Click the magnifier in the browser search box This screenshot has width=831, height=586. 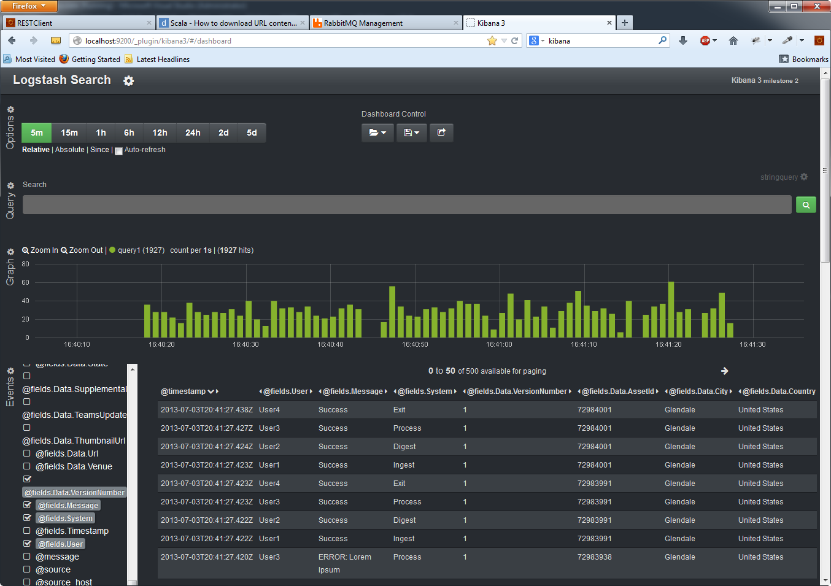coord(663,40)
